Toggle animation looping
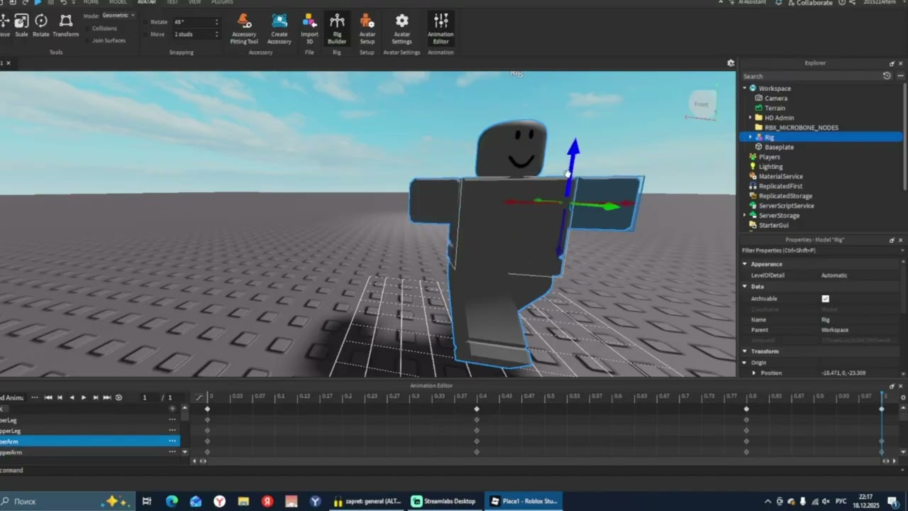This screenshot has height=511, width=908. point(118,397)
